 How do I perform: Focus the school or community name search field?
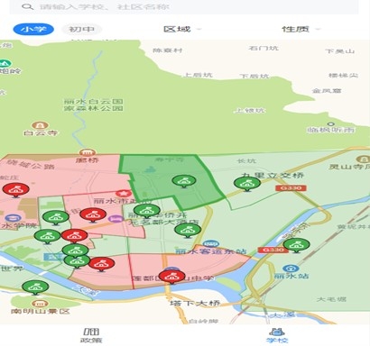184,6
